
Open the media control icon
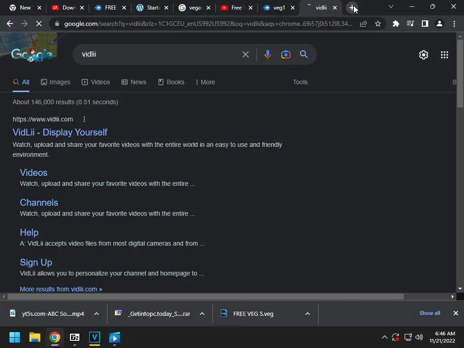(410, 24)
